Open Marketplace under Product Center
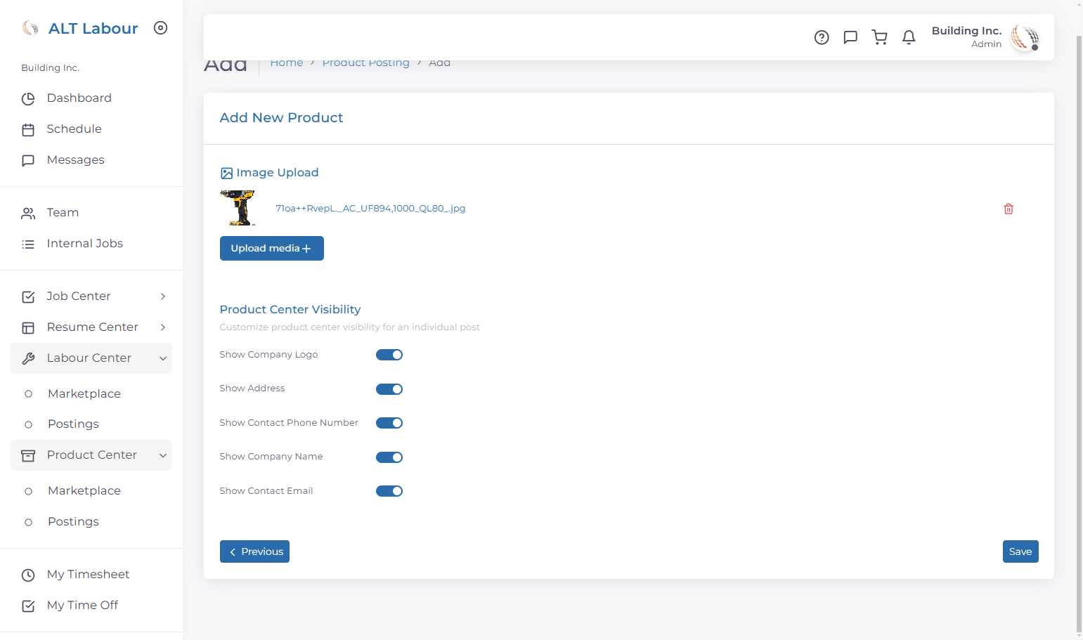Viewport: 1083px width, 640px height. pos(84,490)
